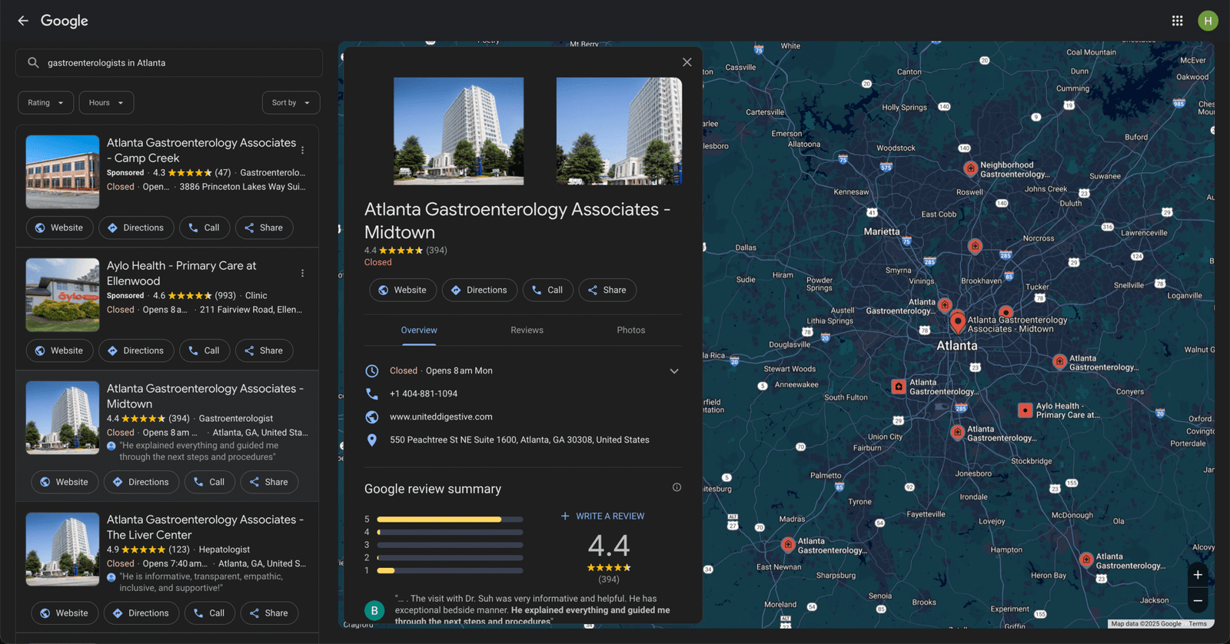Viewport: 1230px width, 644px height.
Task: Click Call for The Liver Center listing
Action: pos(210,613)
